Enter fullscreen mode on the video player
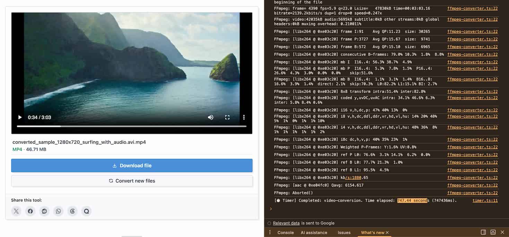Screen dimensions: 509x237 pos(227,117)
